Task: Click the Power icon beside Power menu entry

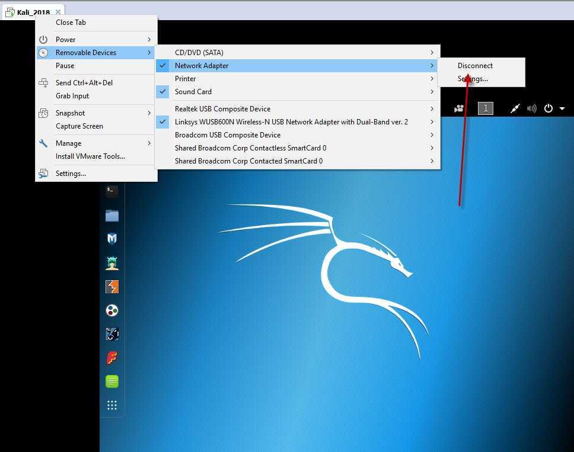Action: [43, 40]
